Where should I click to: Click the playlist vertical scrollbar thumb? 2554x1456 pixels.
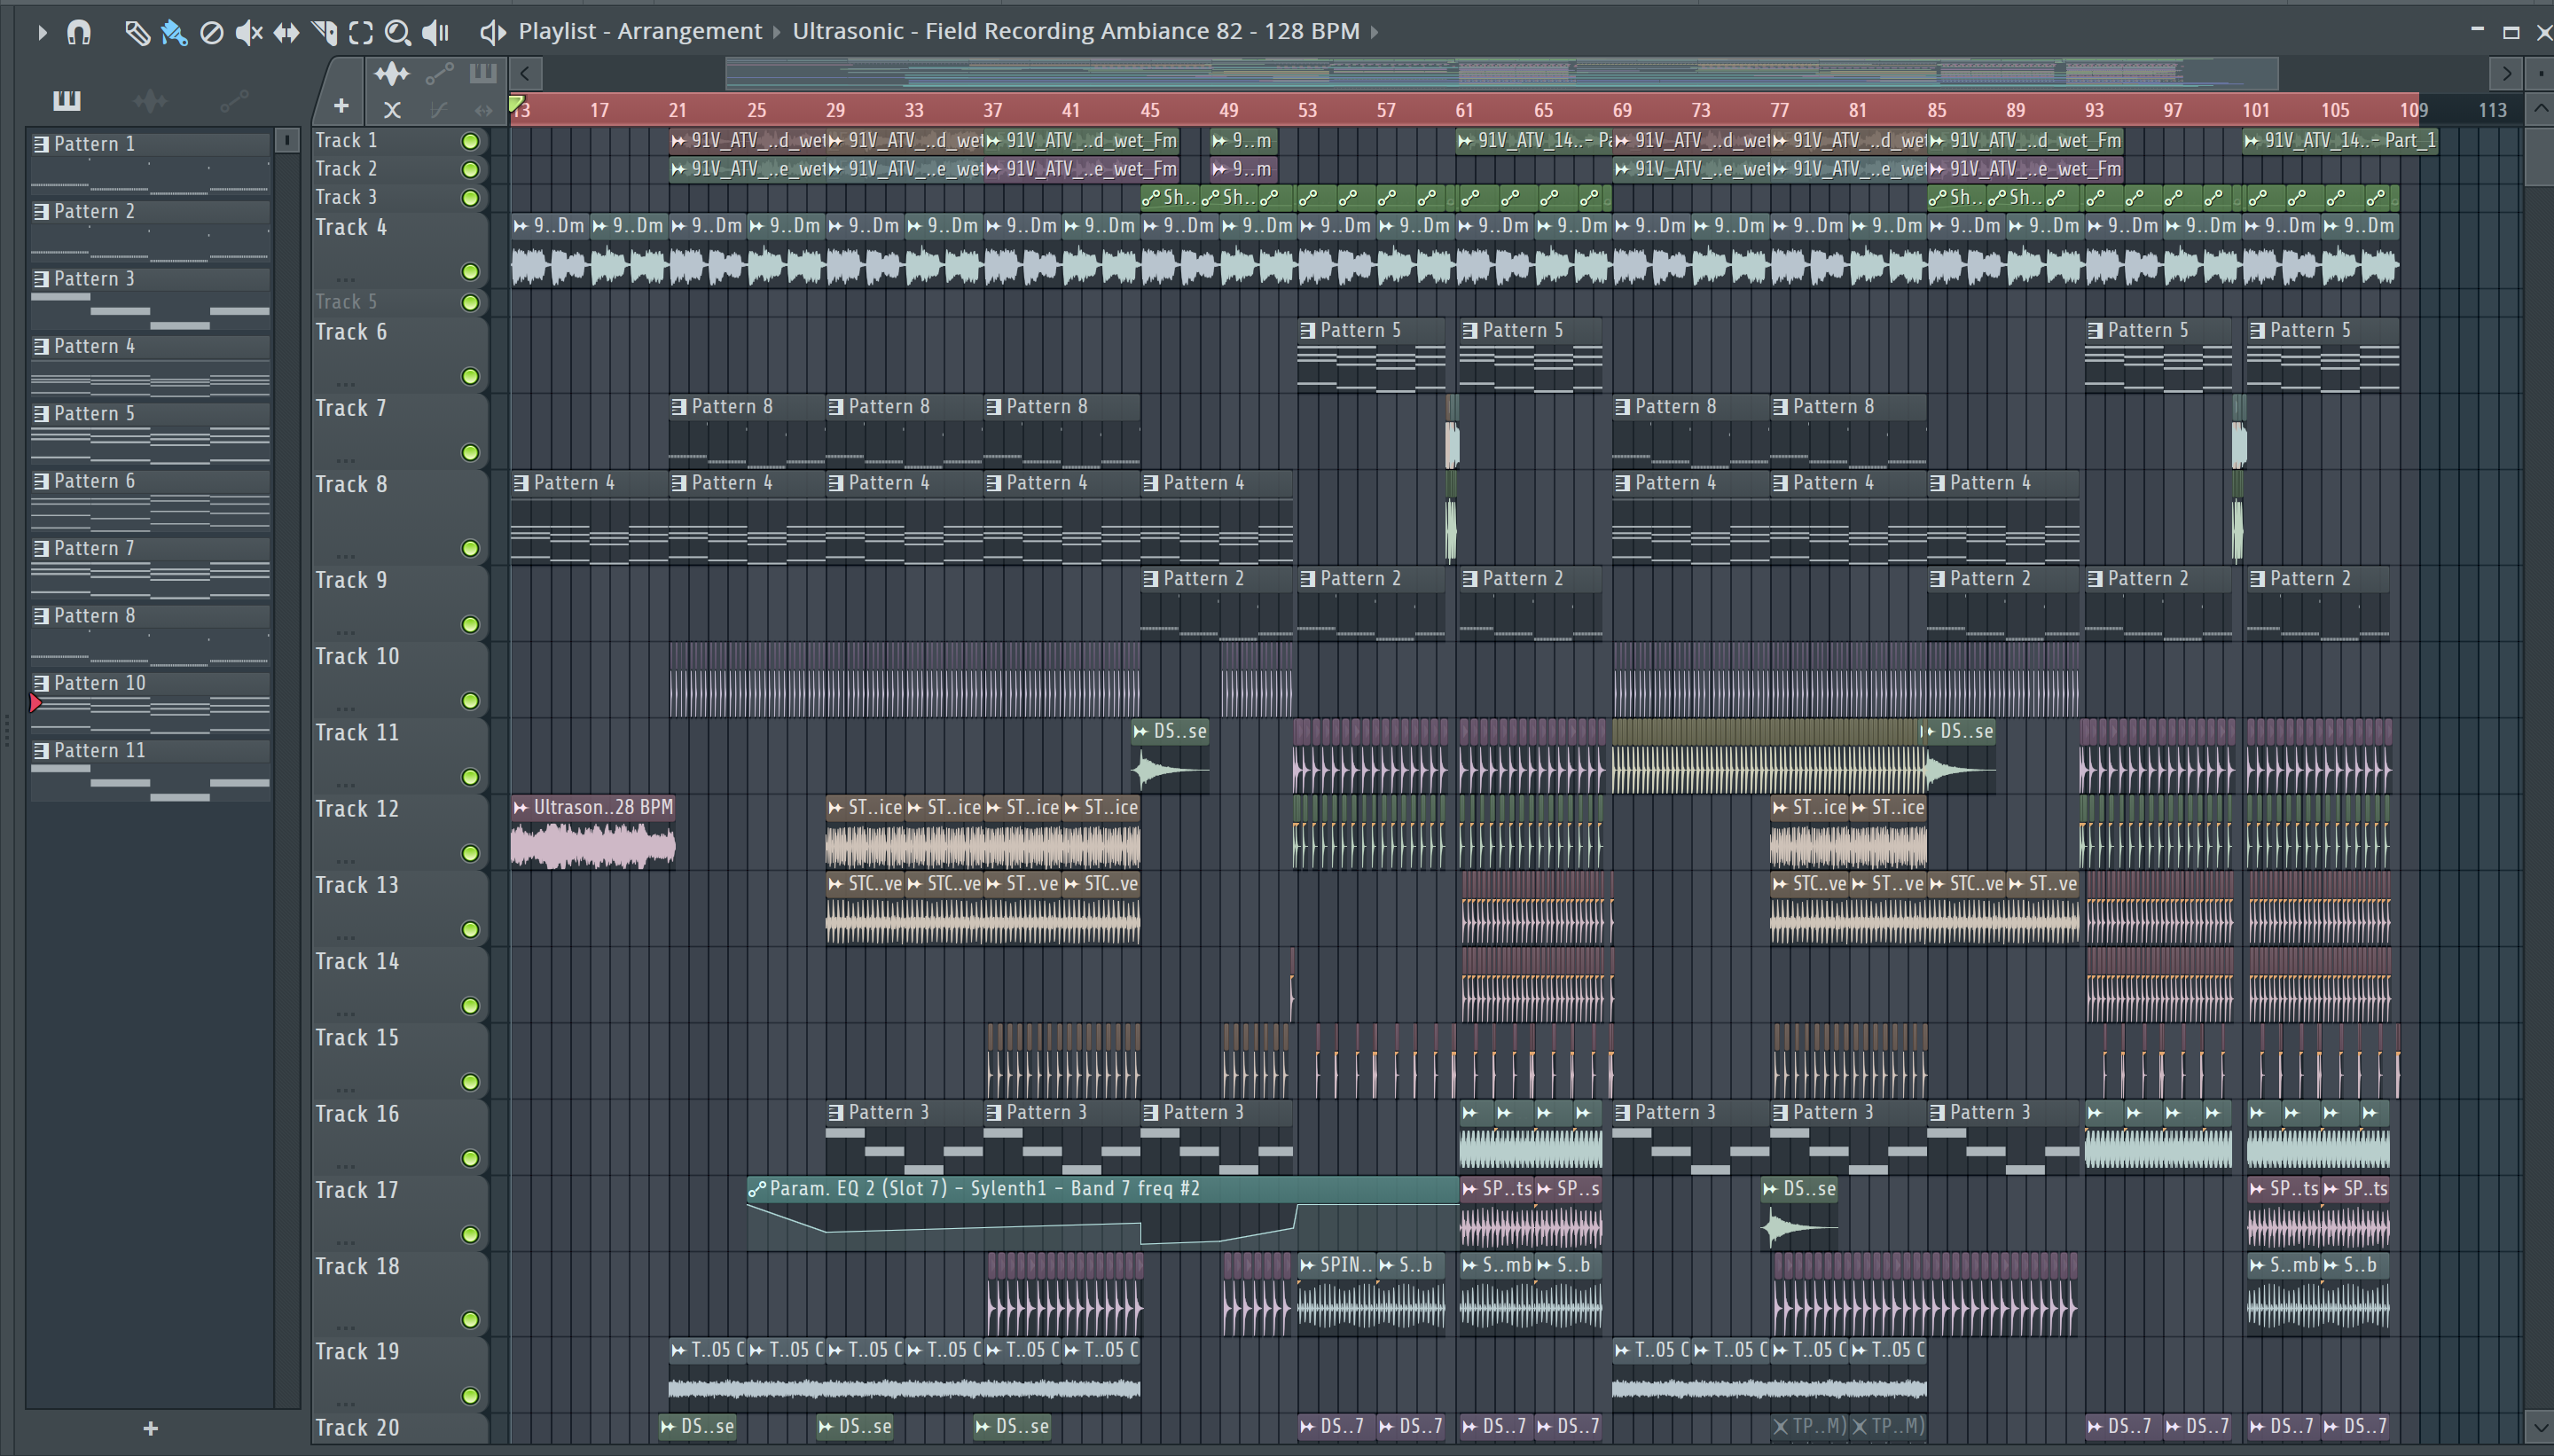tap(2541, 155)
